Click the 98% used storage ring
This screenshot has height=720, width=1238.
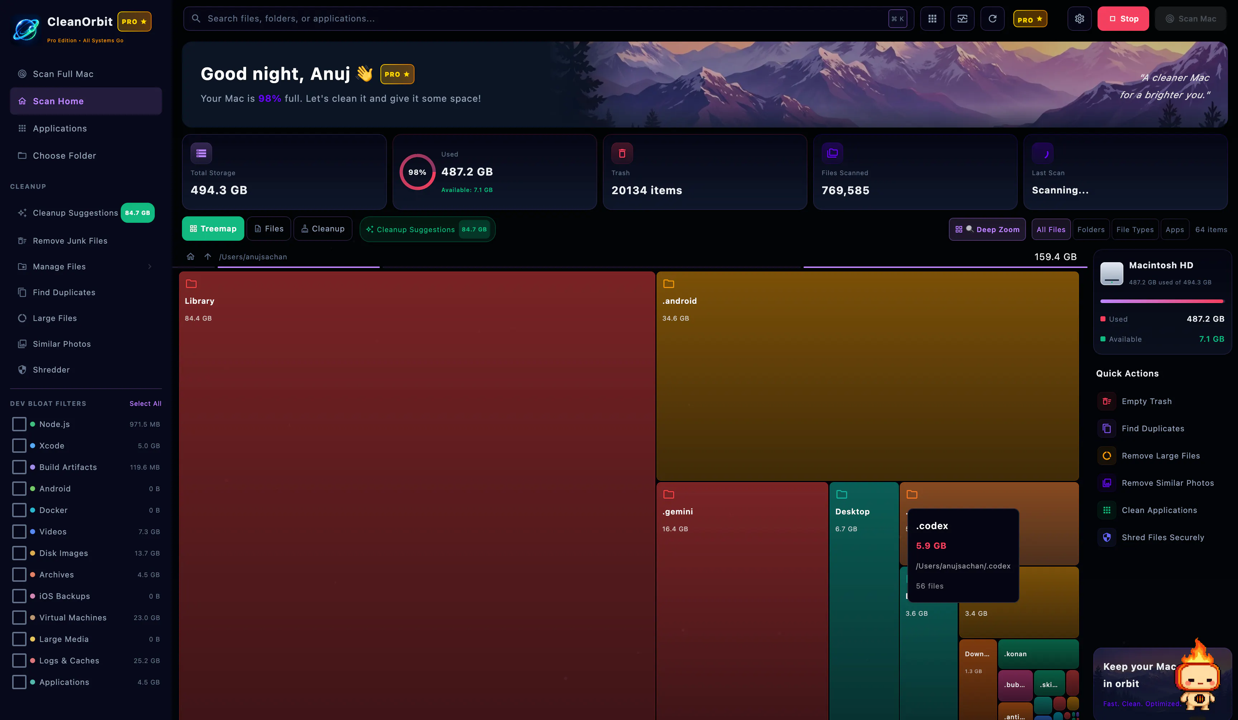[417, 172]
